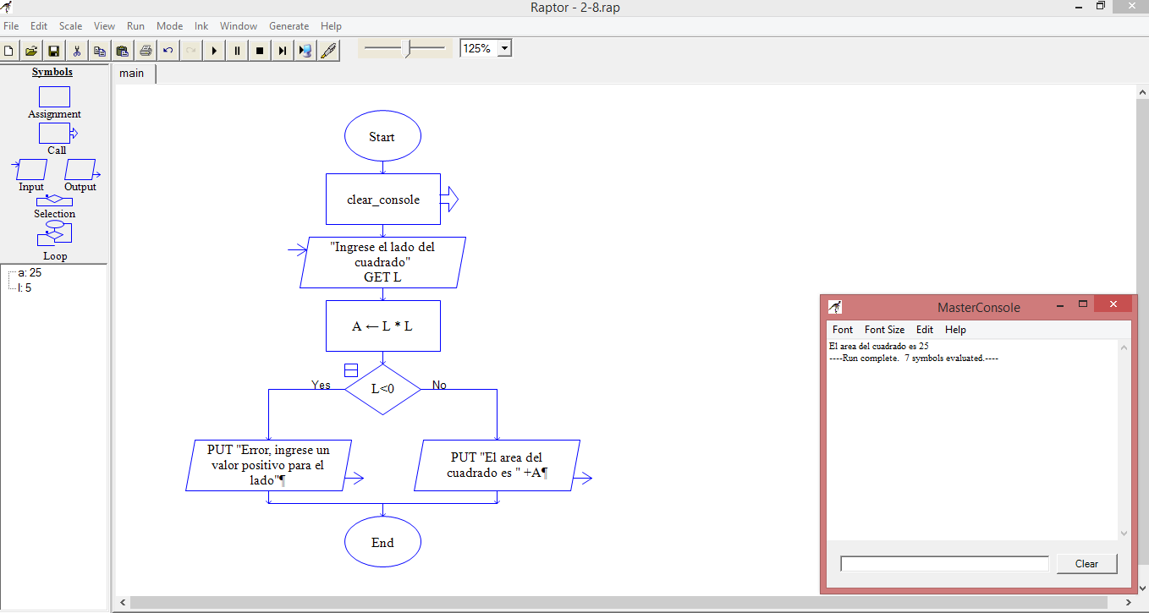
Task: Select the Call symbol
Action: pos(58,133)
